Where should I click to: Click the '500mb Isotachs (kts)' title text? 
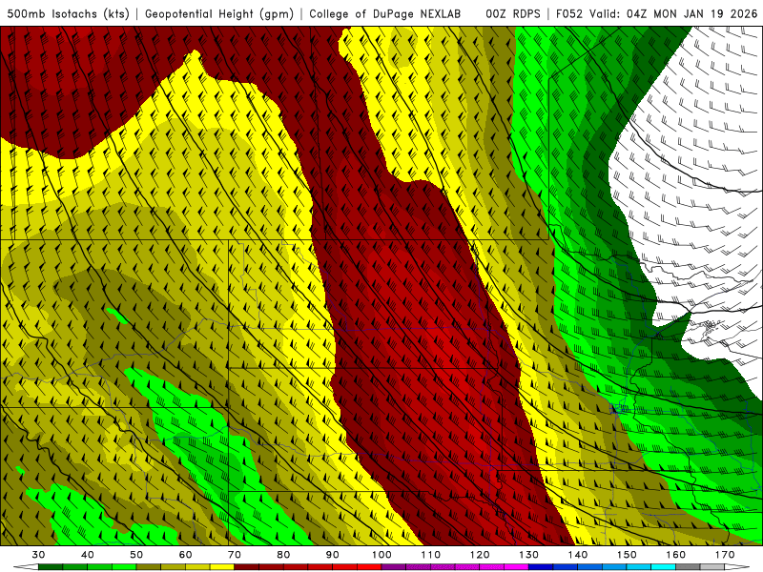[68, 13]
